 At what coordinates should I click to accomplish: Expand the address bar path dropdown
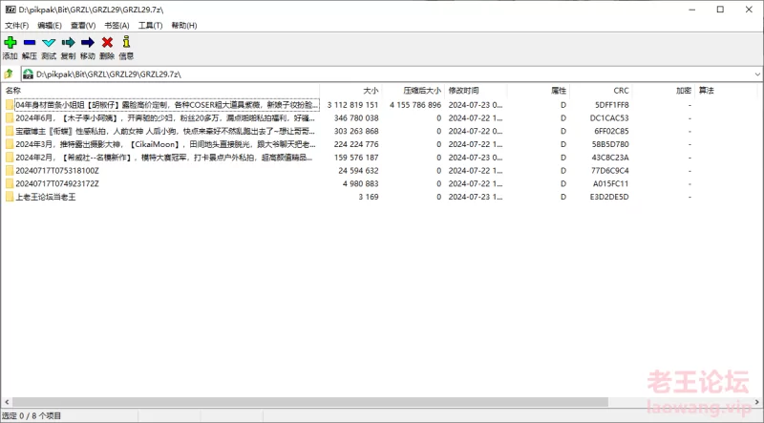(757, 74)
